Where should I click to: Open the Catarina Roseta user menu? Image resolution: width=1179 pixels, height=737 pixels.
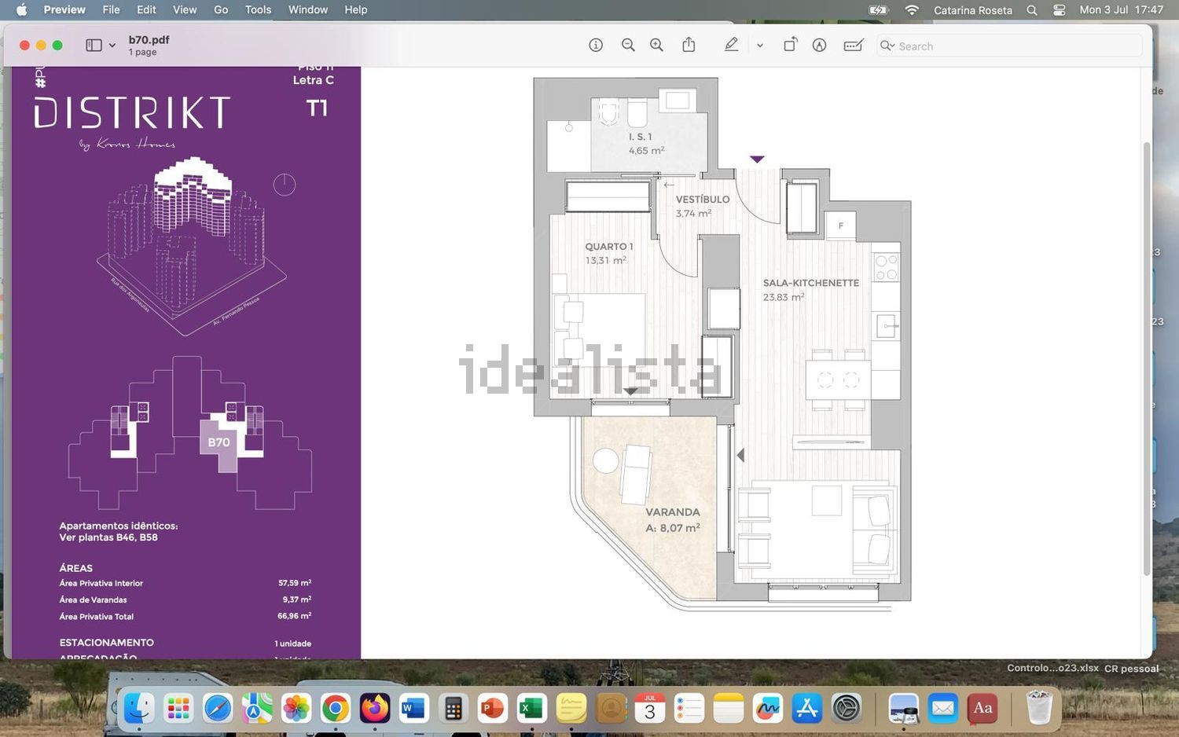[973, 10]
